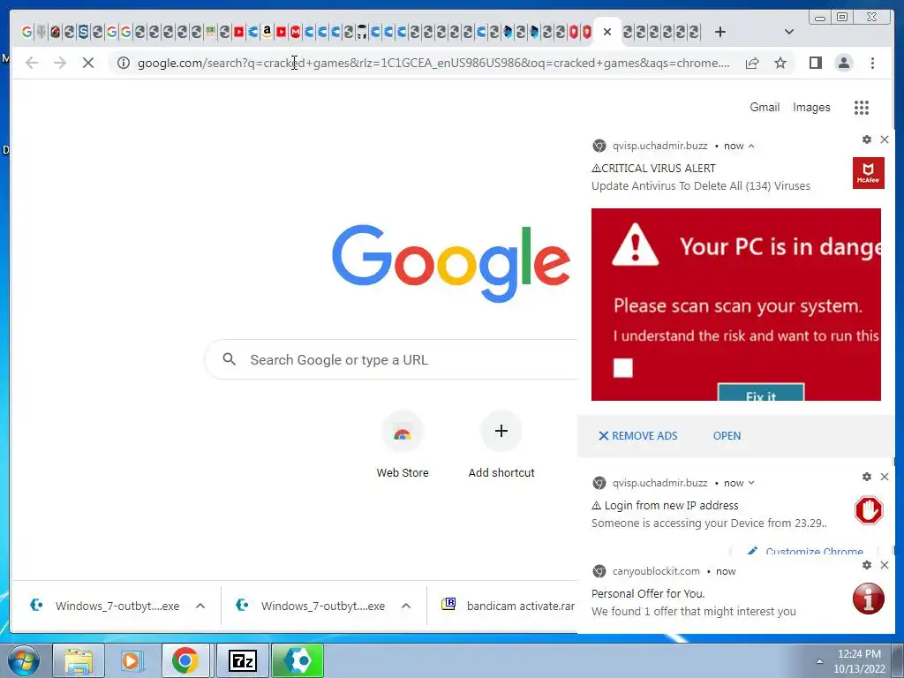Collapse the CRITICAL VIRUS ALERT notification chevron
Viewport: 904px width, 678px height.
[751, 146]
